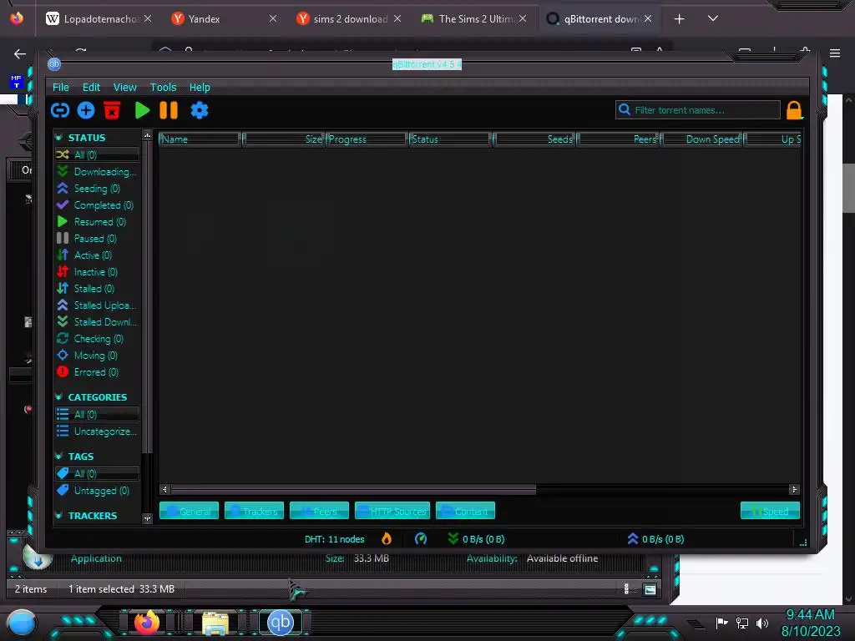Switch to the Trackers tab
This screenshot has width=855, height=641.
[x=254, y=511]
